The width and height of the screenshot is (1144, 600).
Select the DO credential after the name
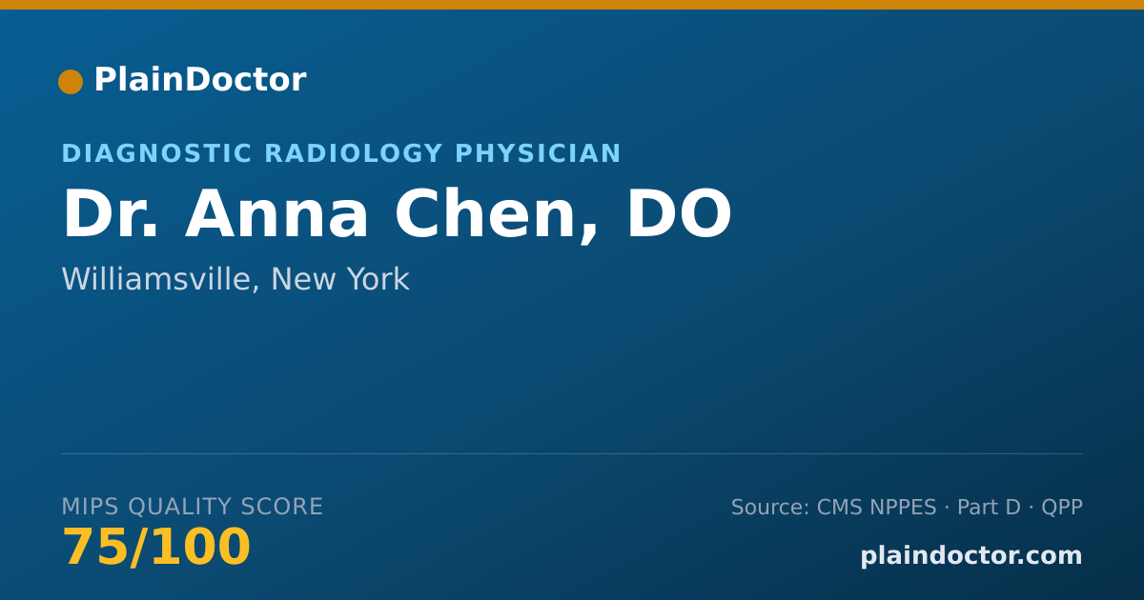tap(678, 215)
